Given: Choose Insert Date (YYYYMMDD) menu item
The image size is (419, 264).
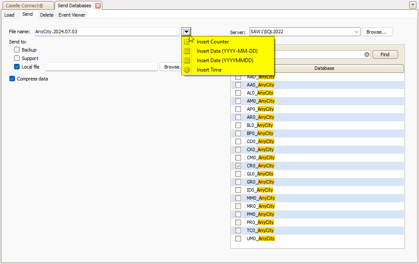Looking at the screenshot, I should pyautogui.click(x=228, y=60).
